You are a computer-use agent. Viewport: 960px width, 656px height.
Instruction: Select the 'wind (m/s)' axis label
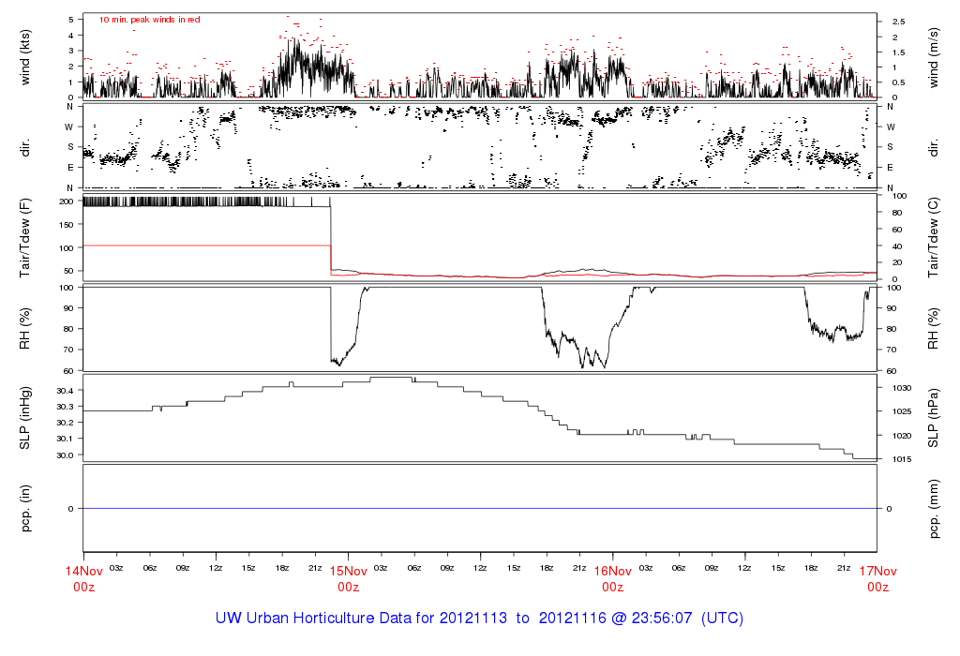[x=933, y=57]
